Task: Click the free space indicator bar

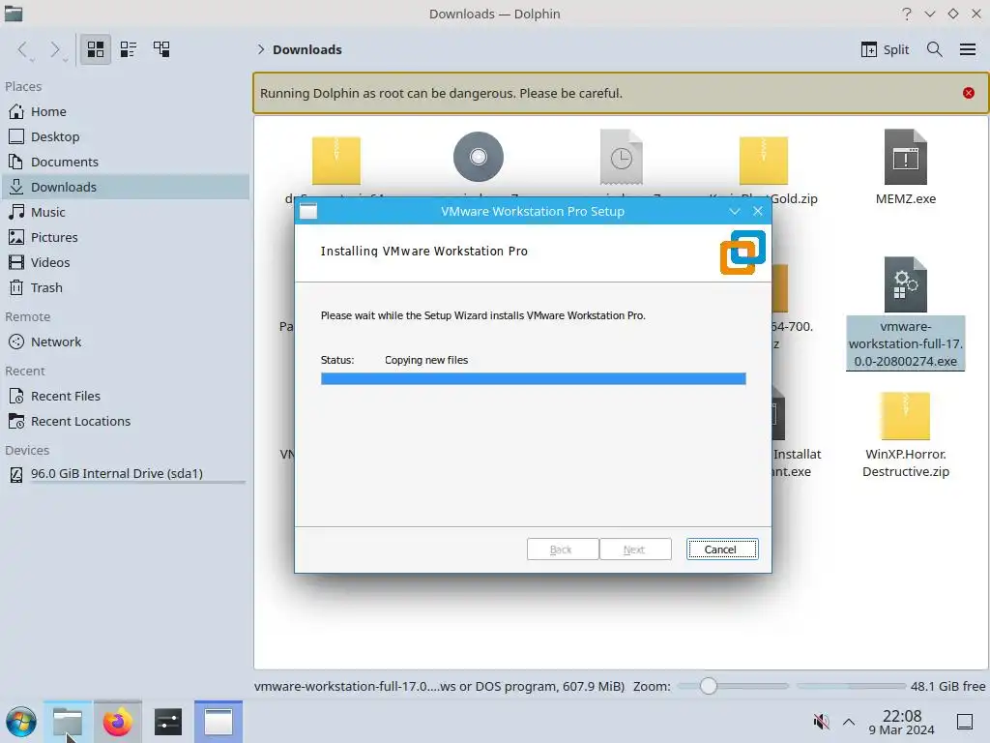Action: pyautogui.click(x=851, y=686)
